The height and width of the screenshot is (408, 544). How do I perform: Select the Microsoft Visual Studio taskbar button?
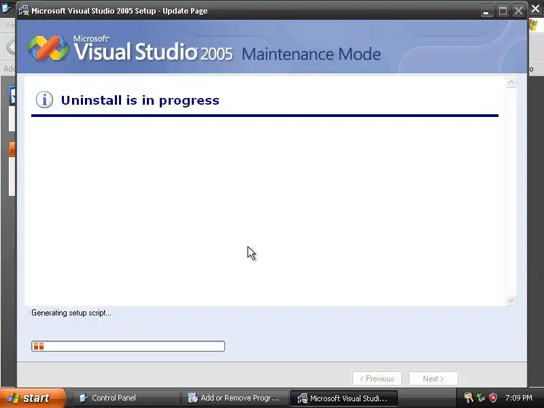tap(343, 398)
